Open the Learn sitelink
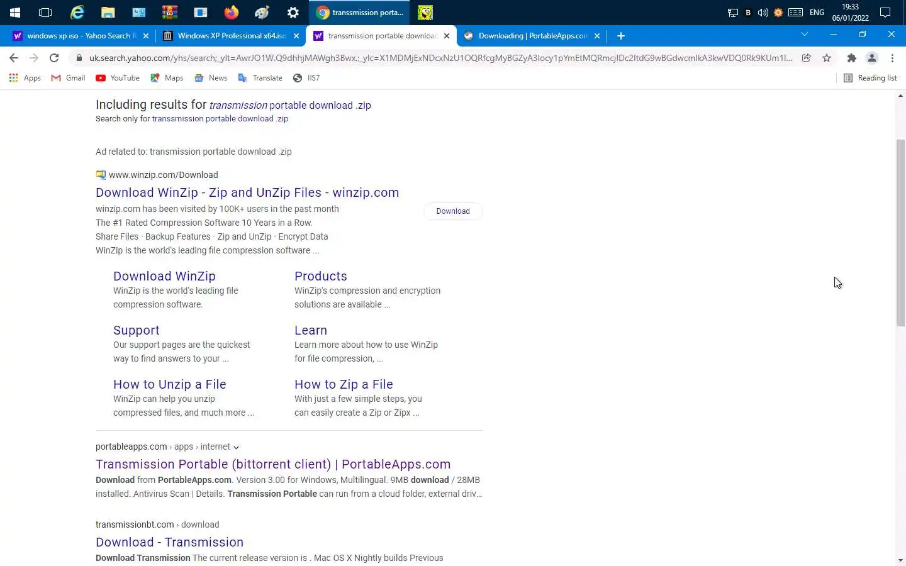Image resolution: width=906 pixels, height=566 pixels. point(311,330)
